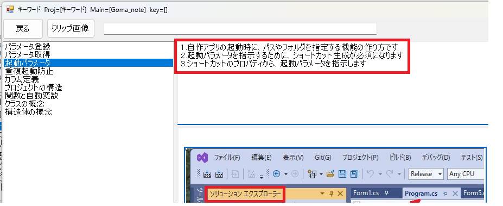Click the line starting 1.自作アプリの起動時に
The image size is (503, 206).
[x=289, y=47]
